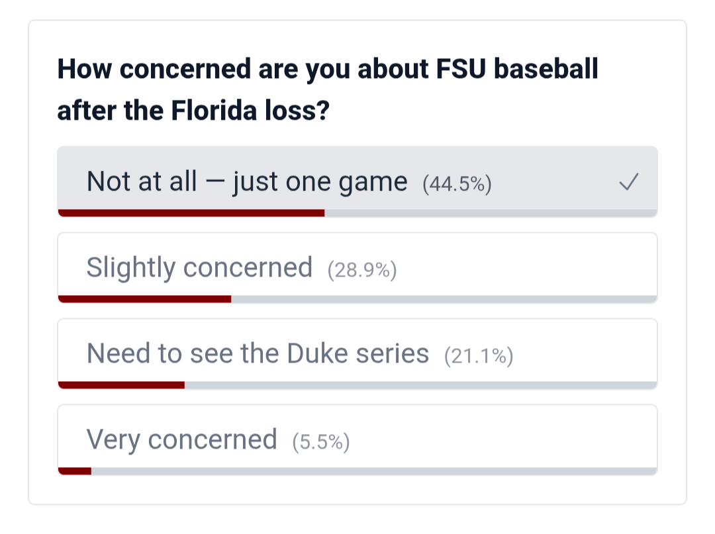Click the 44.5% result label
The width and height of the screenshot is (715, 534).
pos(457,184)
